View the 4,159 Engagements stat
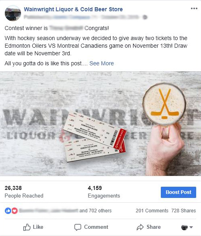201x236 pixels. (x=104, y=192)
